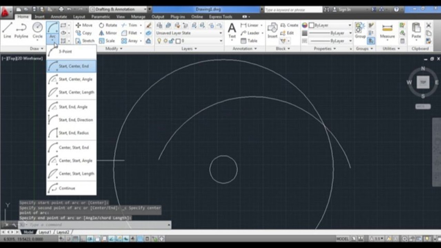Viewport: 441px width, 248px height.
Task: Click Create block
Action: click(289, 25)
